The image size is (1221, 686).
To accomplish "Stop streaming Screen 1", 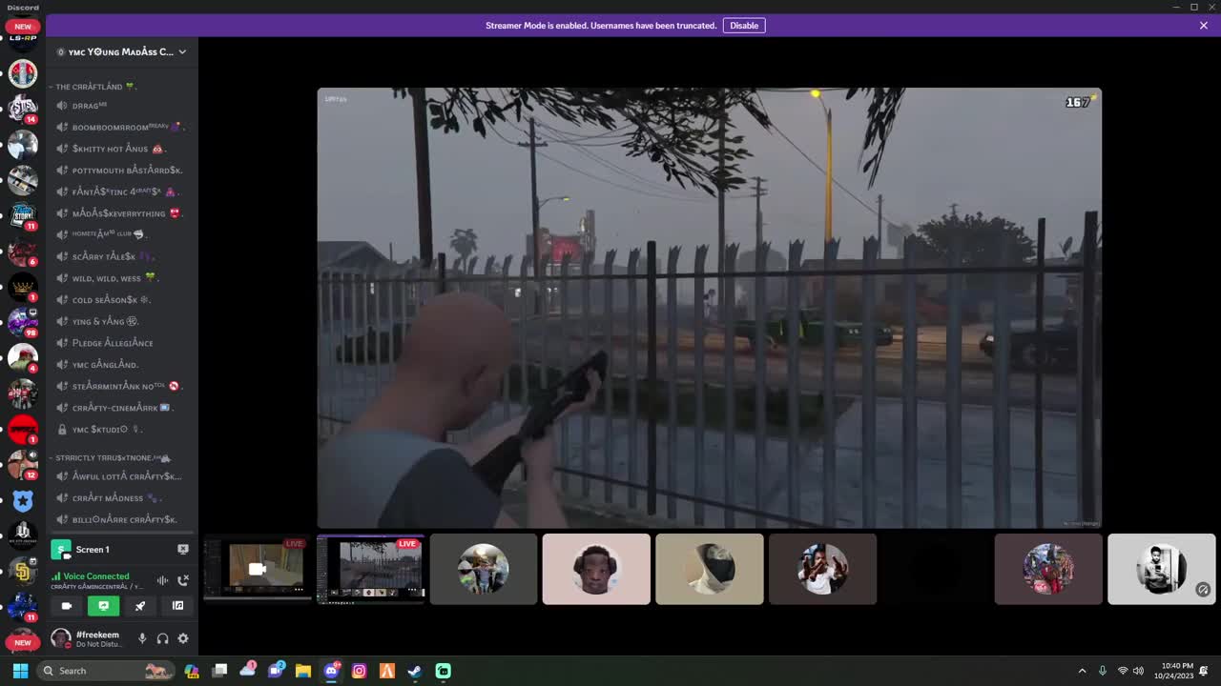I will pos(183,550).
